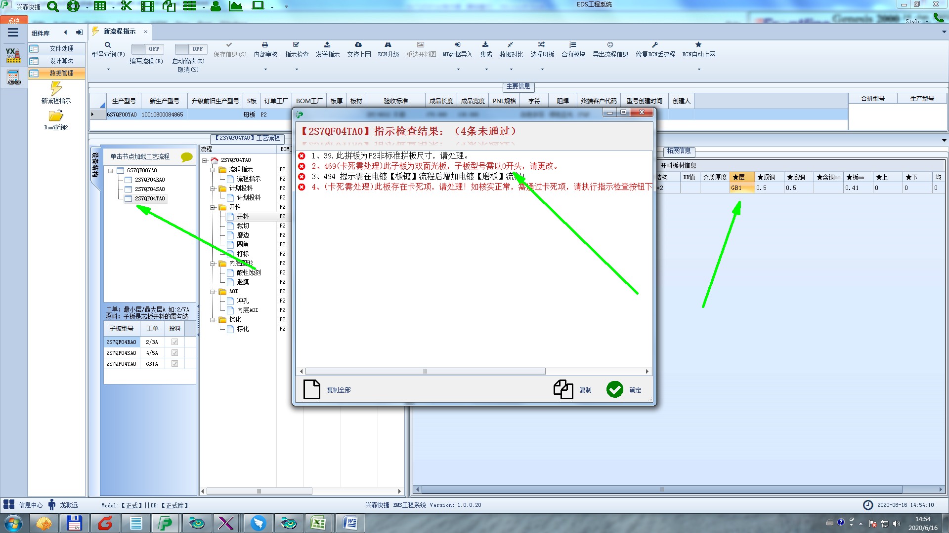Click 数据对比 toolbar icon
This screenshot has height=533, width=949.
click(x=510, y=45)
